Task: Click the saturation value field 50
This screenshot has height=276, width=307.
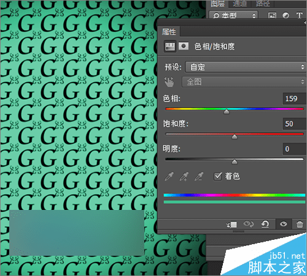Action: click(295, 124)
